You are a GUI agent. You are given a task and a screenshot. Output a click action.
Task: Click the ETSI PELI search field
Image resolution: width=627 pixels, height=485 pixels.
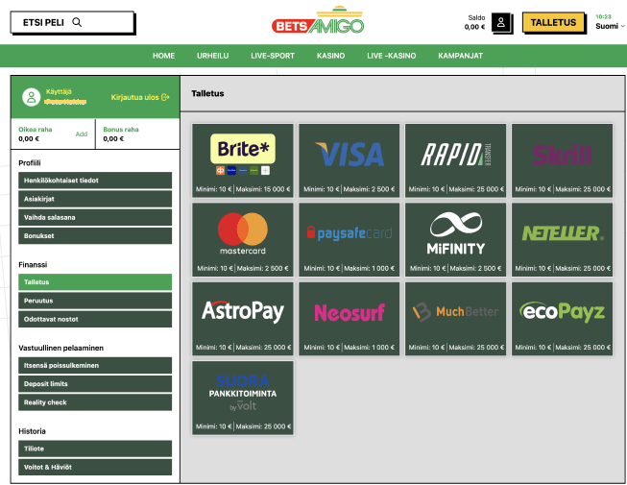coord(72,22)
